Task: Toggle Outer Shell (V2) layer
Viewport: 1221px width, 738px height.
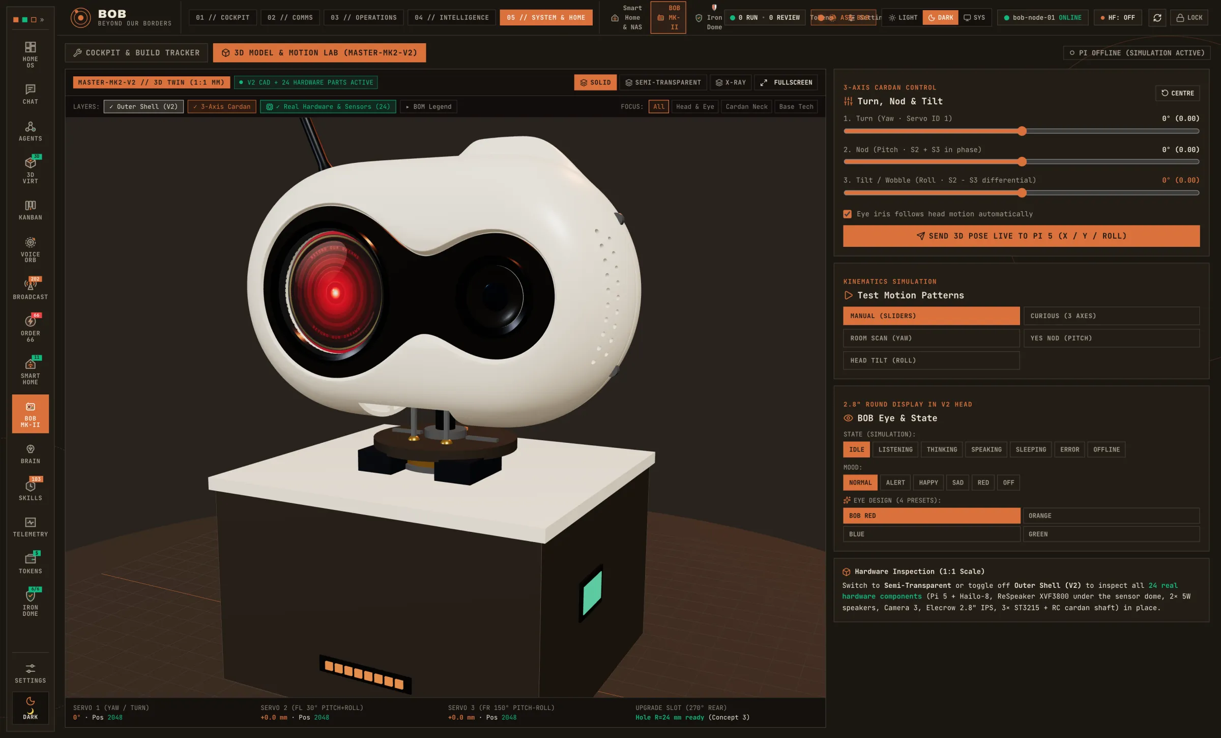Action: click(x=144, y=107)
